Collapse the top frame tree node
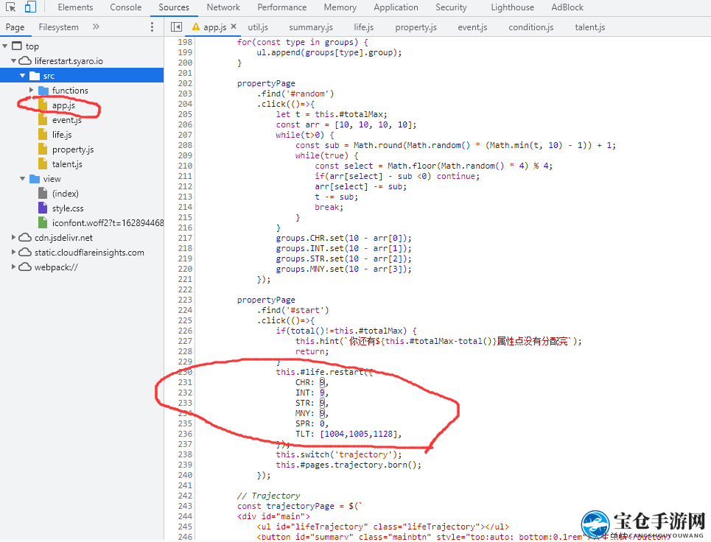 point(5,46)
